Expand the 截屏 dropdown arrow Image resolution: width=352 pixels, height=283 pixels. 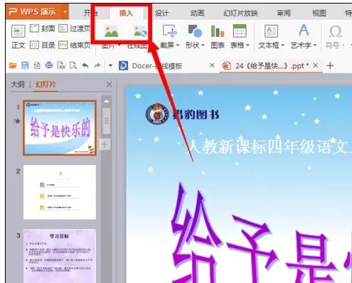(178, 45)
